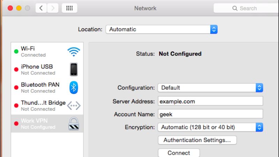Go forward with the right chevron button
Viewport: 279px width, 157px height.
(53, 8)
